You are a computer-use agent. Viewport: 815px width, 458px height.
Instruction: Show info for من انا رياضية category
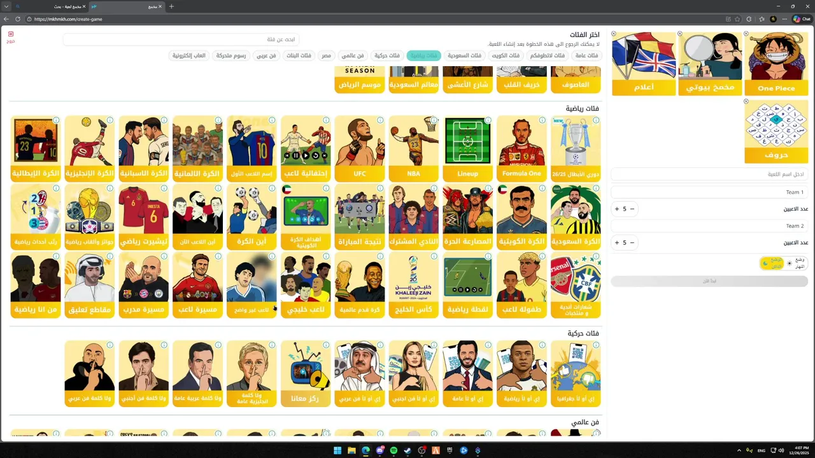point(56,256)
